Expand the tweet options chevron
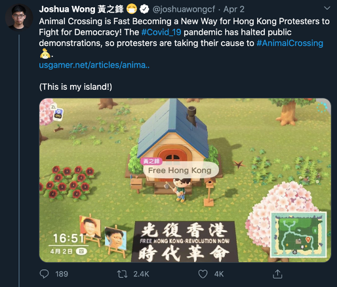Screen dimensions: 337x287 pos(327,9)
